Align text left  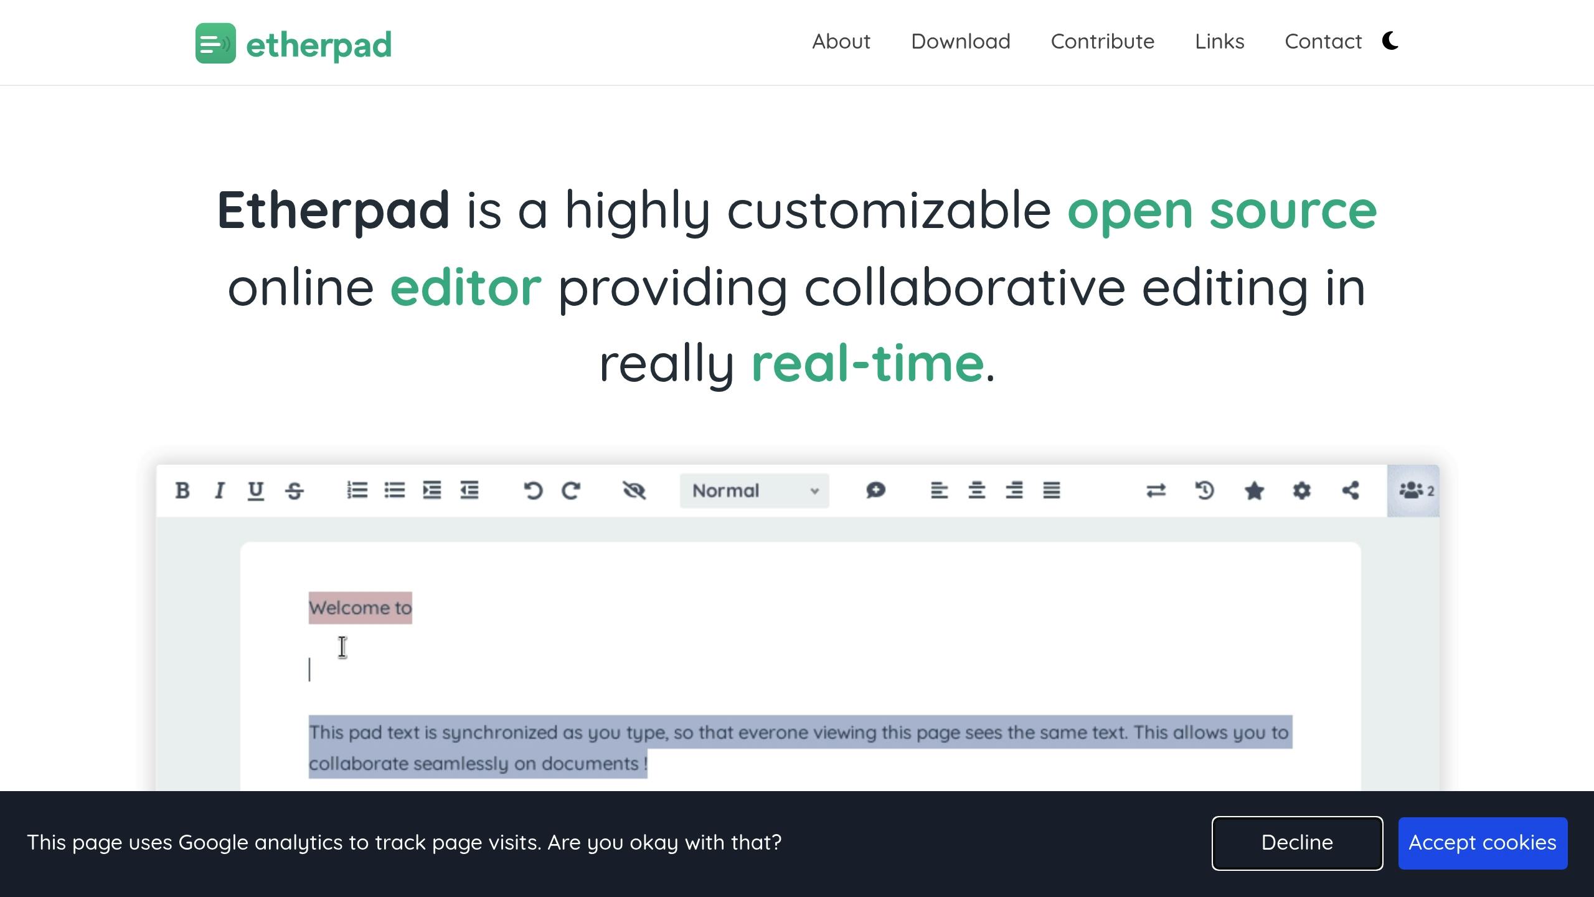(939, 491)
